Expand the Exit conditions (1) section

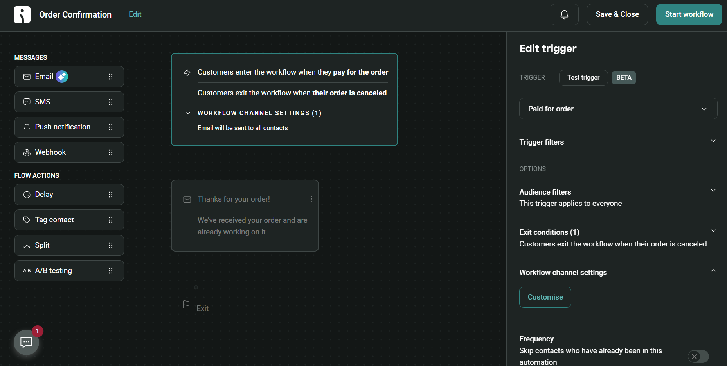(713, 231)
